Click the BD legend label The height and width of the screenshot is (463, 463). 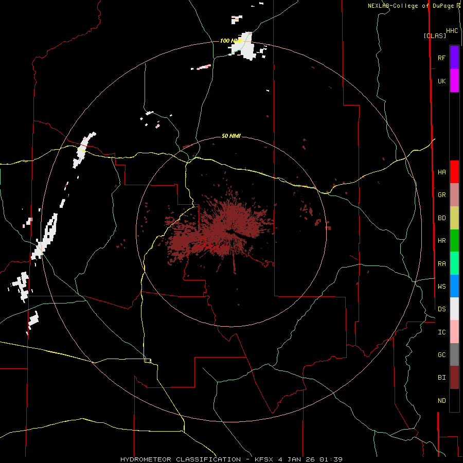pos(441,218)
